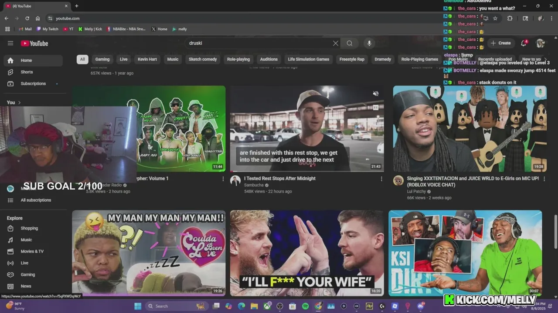Open the Melly | Kick bookmark
558x313 pixels.
(90, 29)
